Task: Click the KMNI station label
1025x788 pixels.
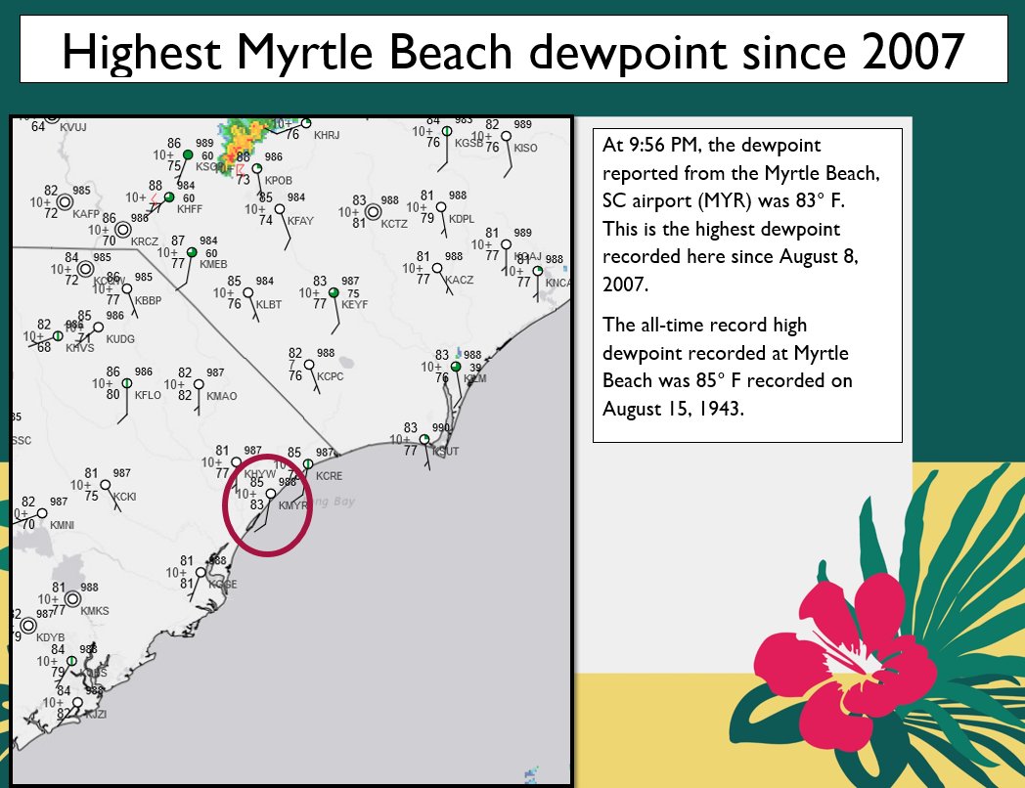Action: coord(62,525)
